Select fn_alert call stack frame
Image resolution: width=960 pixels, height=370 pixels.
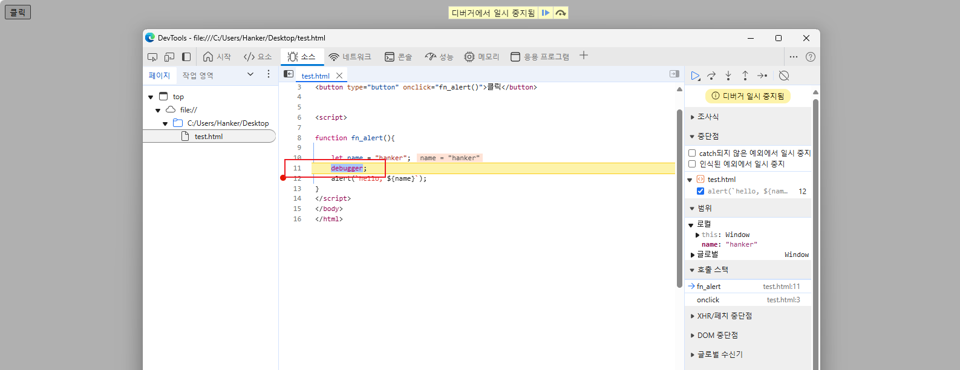coord(748,287)
